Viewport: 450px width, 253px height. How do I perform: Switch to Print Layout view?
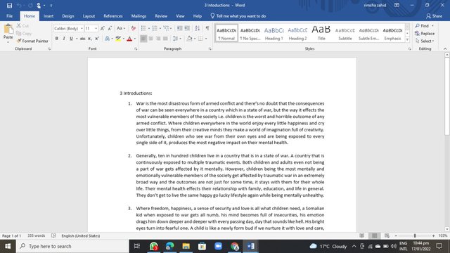pos(375,235)
